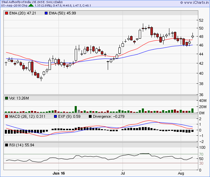Click the RSI 30 oversold level label
Screen dimensions: 210x177
click(201, 163)
